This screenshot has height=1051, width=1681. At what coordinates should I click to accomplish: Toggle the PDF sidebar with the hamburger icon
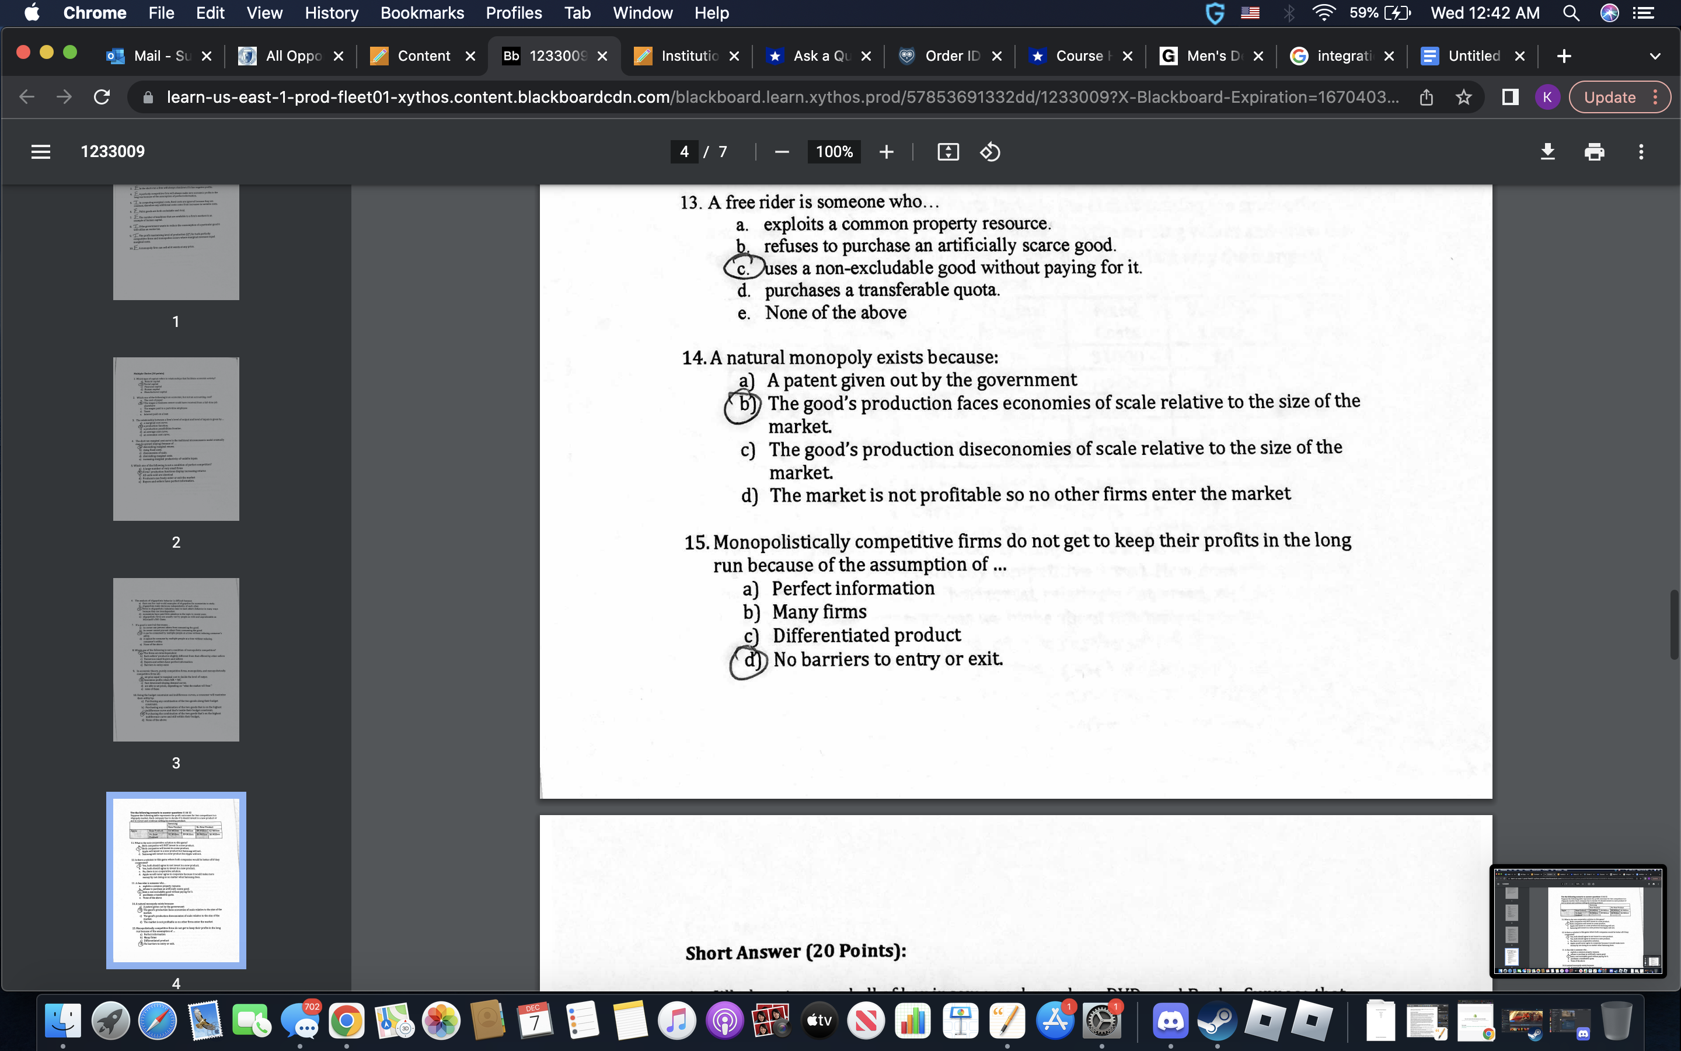(x=41, y=152)
